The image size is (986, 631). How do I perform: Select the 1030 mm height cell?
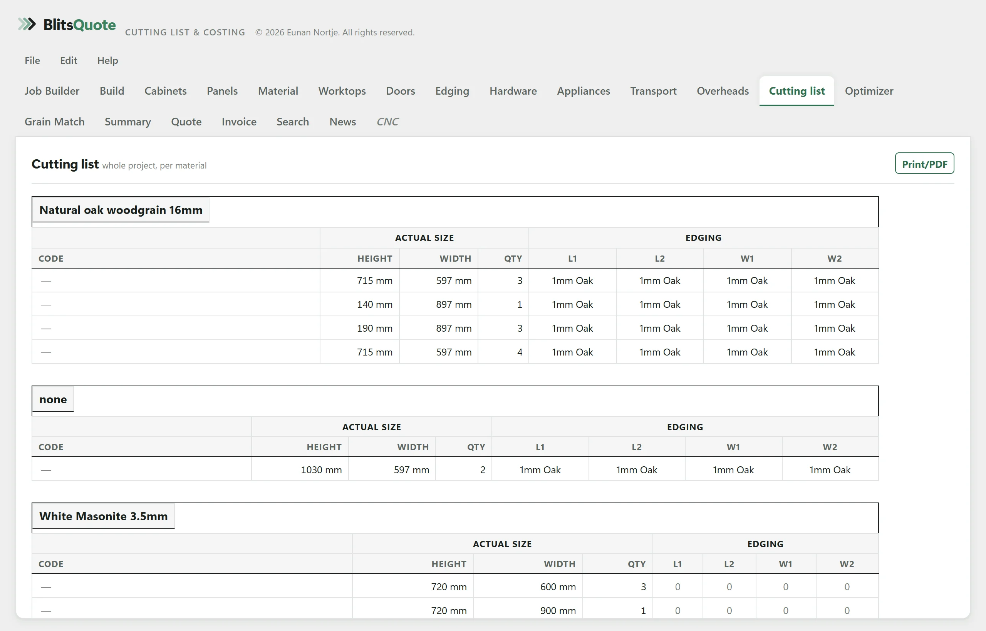[300, 469]
